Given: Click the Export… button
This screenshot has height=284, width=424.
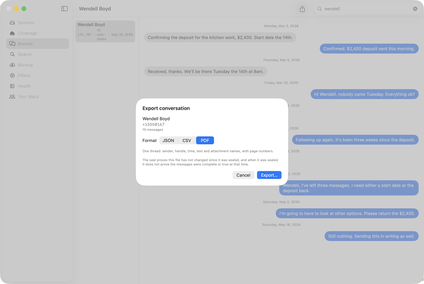Looking at the screenshot, I should (x=269, y=175).
